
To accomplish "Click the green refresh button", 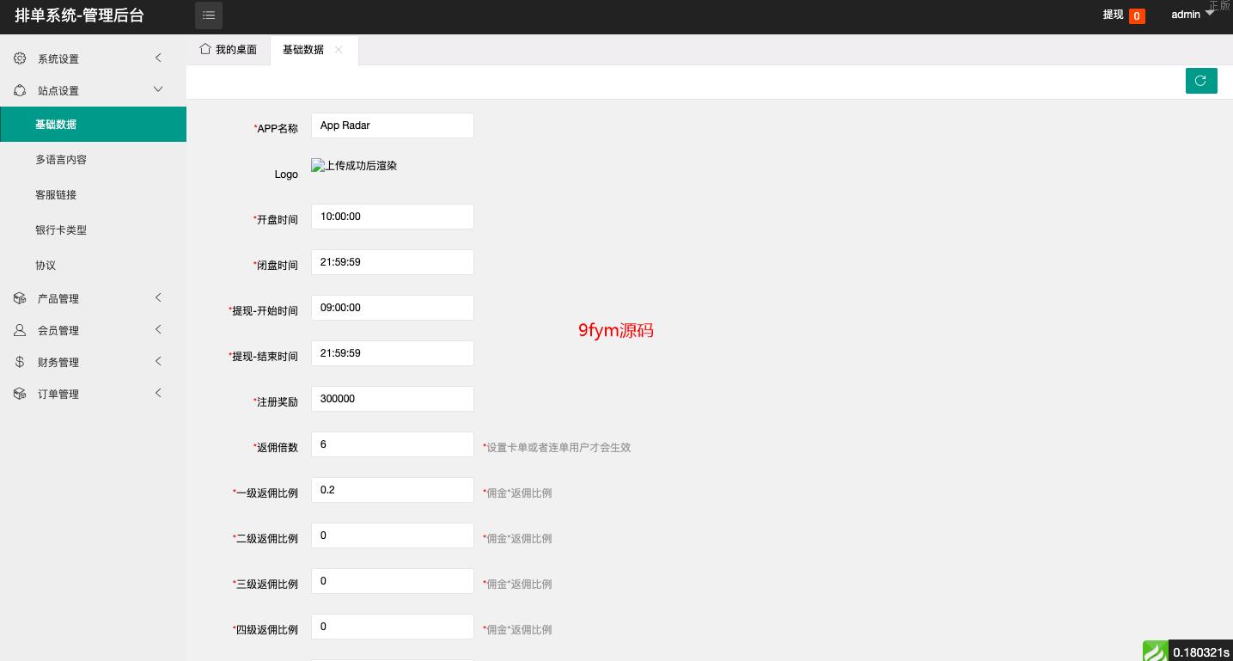I will [x=1200, y=80].
